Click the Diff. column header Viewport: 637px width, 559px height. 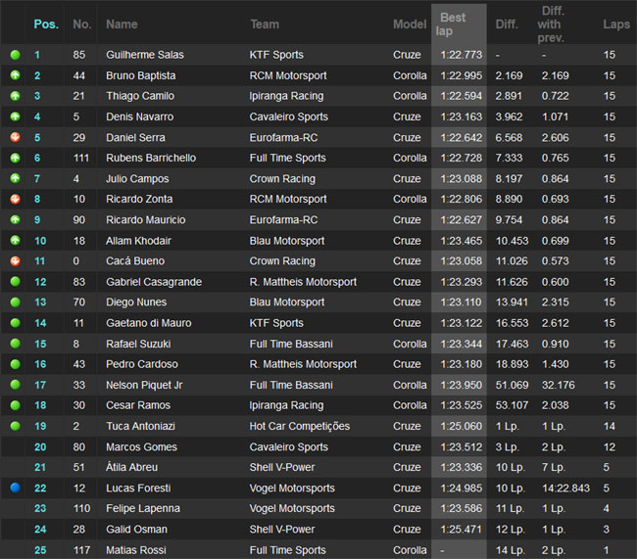pyautogui.click(x=507, y=24)
